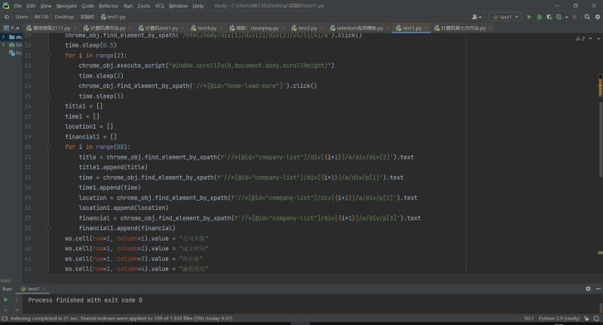
Task: Open the Window menu
Action: (178, 6)
